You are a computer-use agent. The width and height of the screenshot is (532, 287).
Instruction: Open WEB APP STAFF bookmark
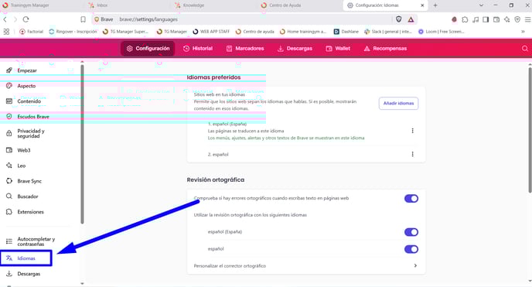pyautogui.click(x=211, y=32)
